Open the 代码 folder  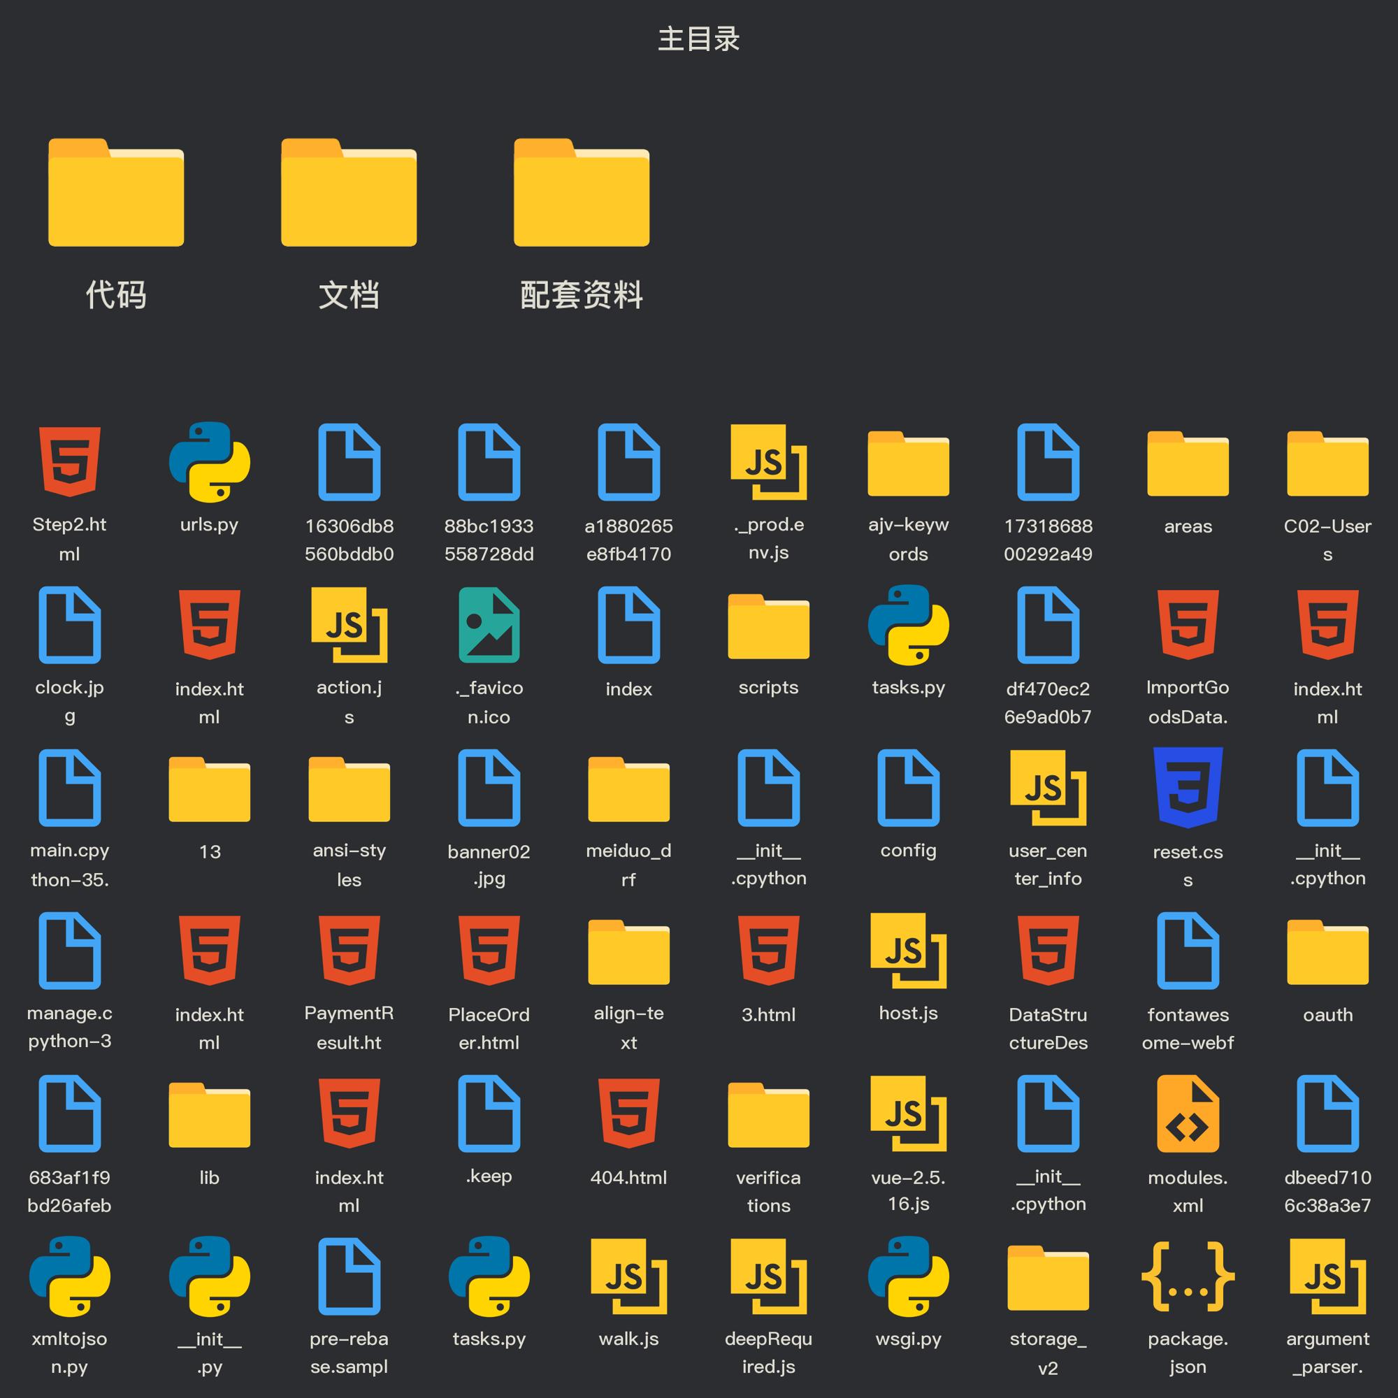coord(116,192)
